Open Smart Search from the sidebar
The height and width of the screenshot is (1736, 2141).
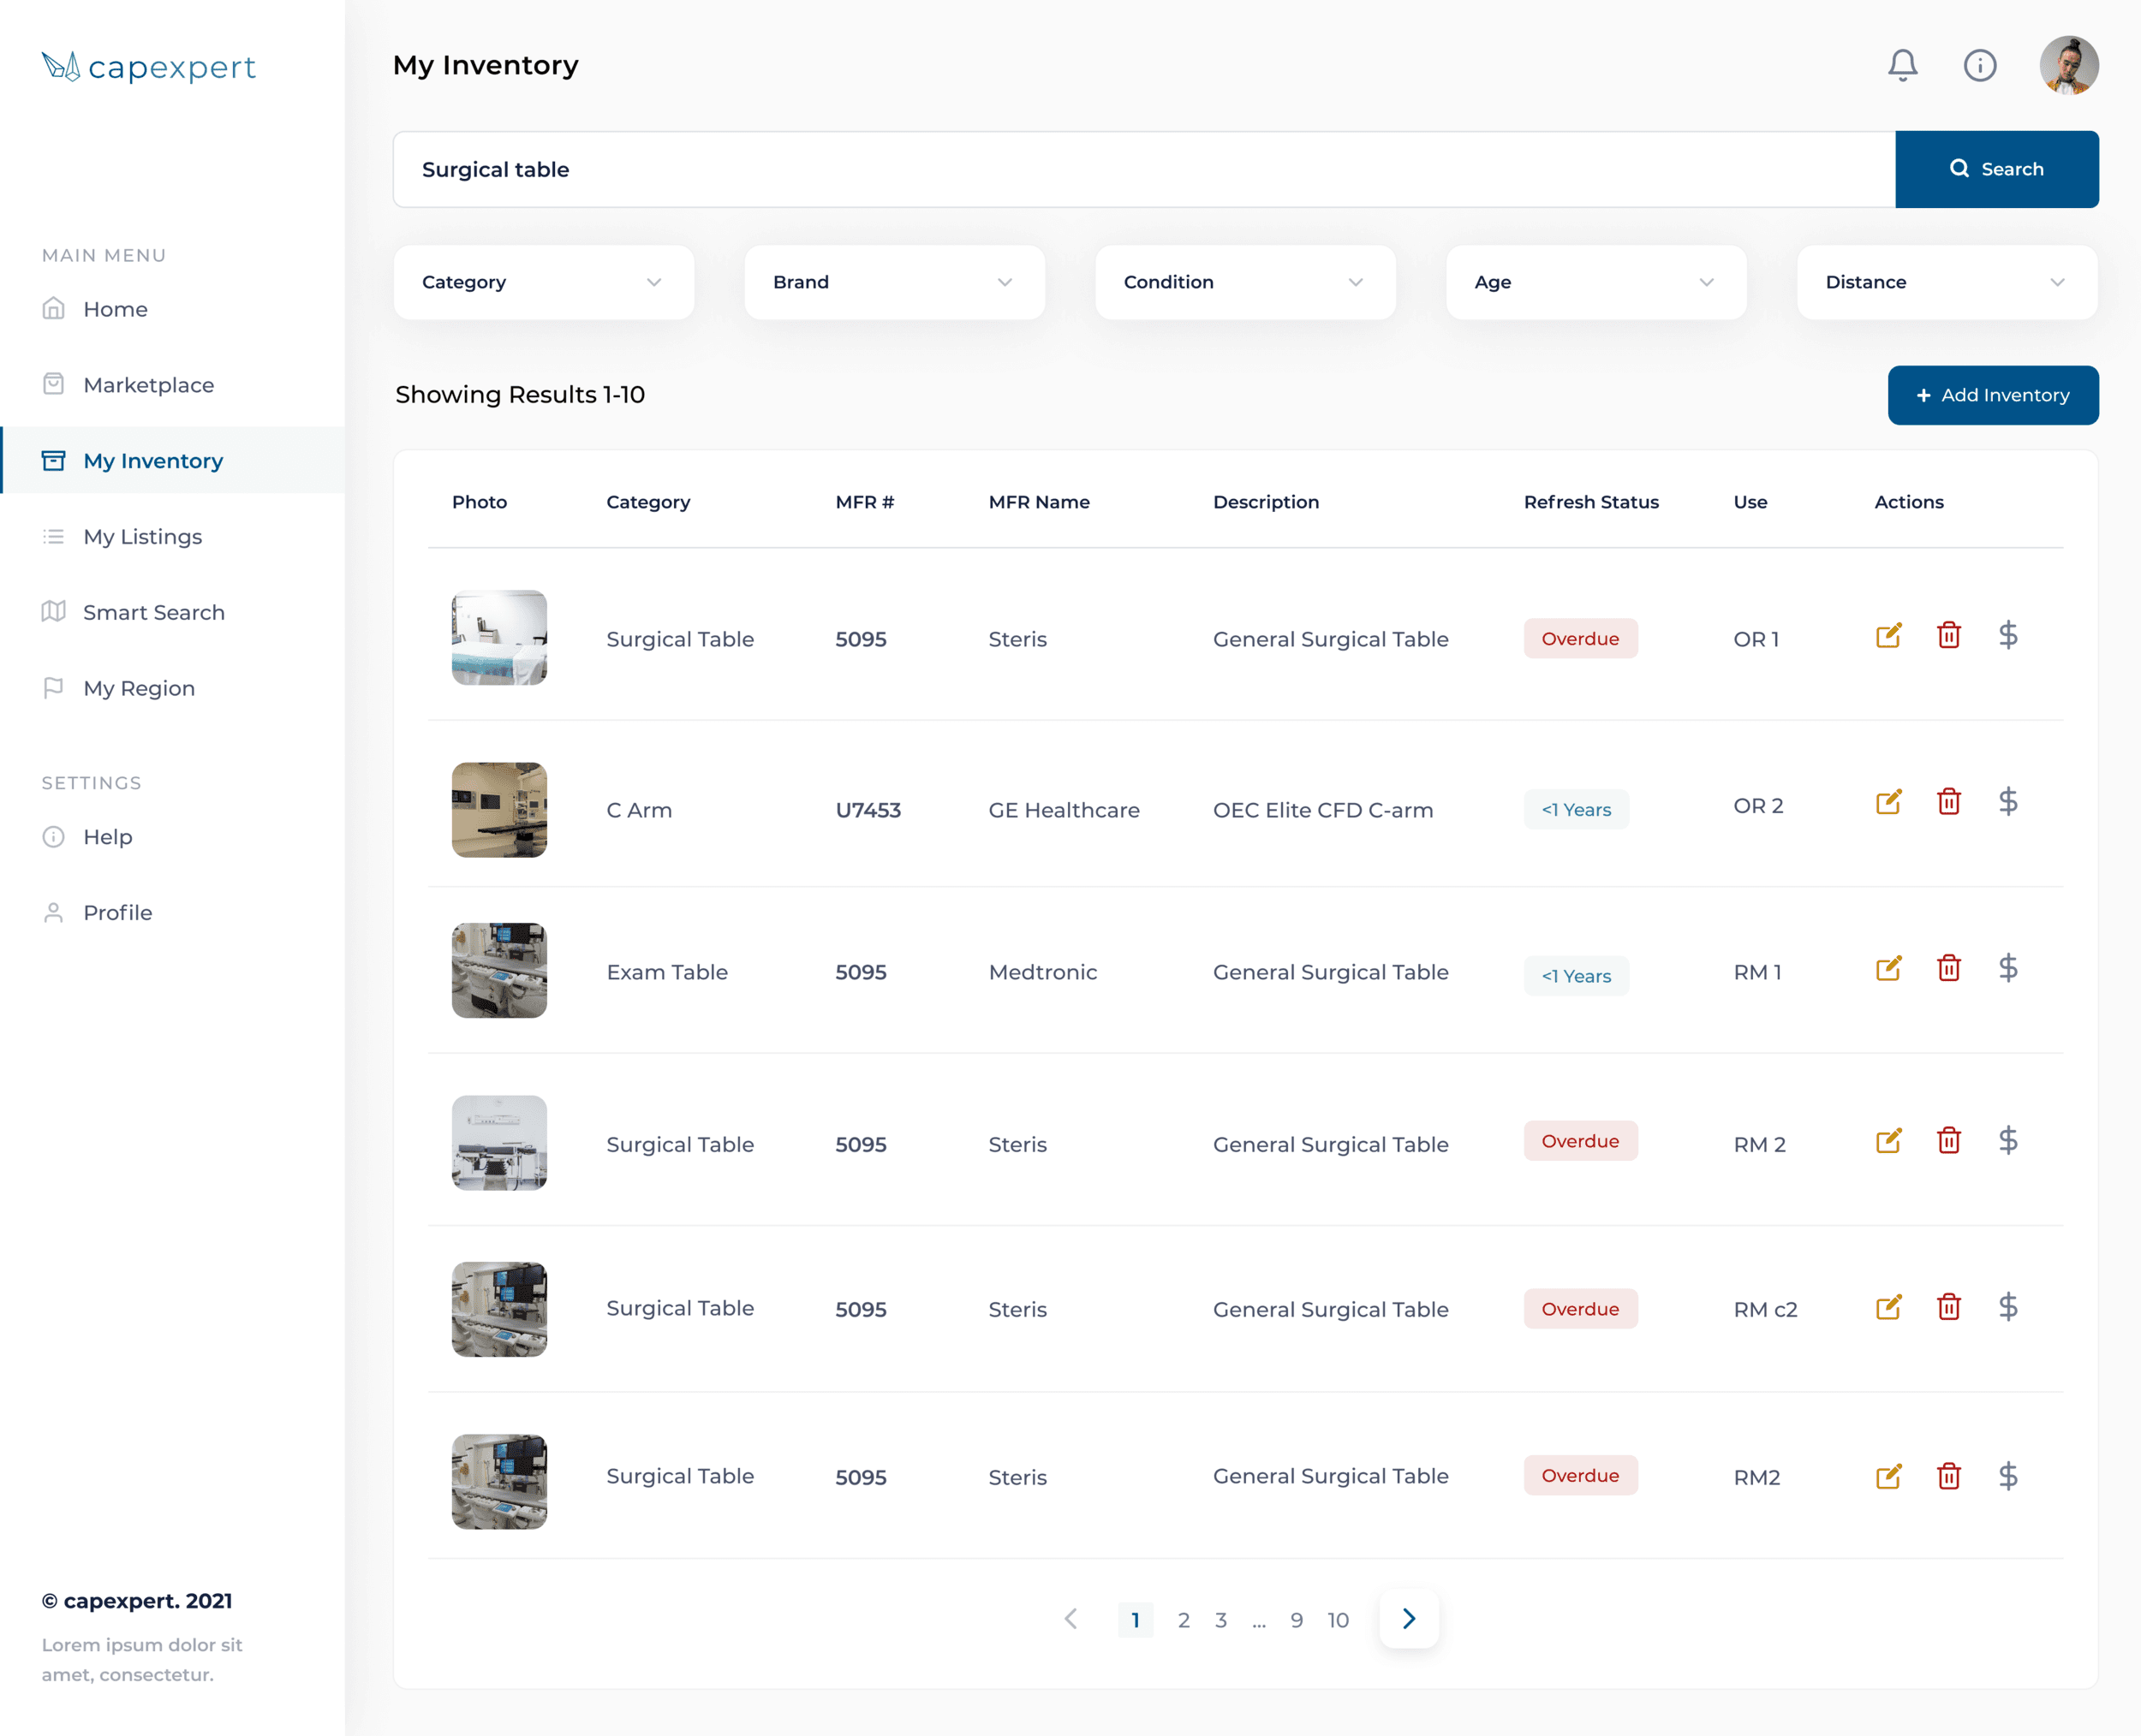tap(153, 612)
